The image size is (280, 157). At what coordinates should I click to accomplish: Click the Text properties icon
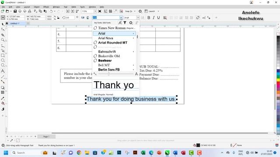click(x=209, y=17)
